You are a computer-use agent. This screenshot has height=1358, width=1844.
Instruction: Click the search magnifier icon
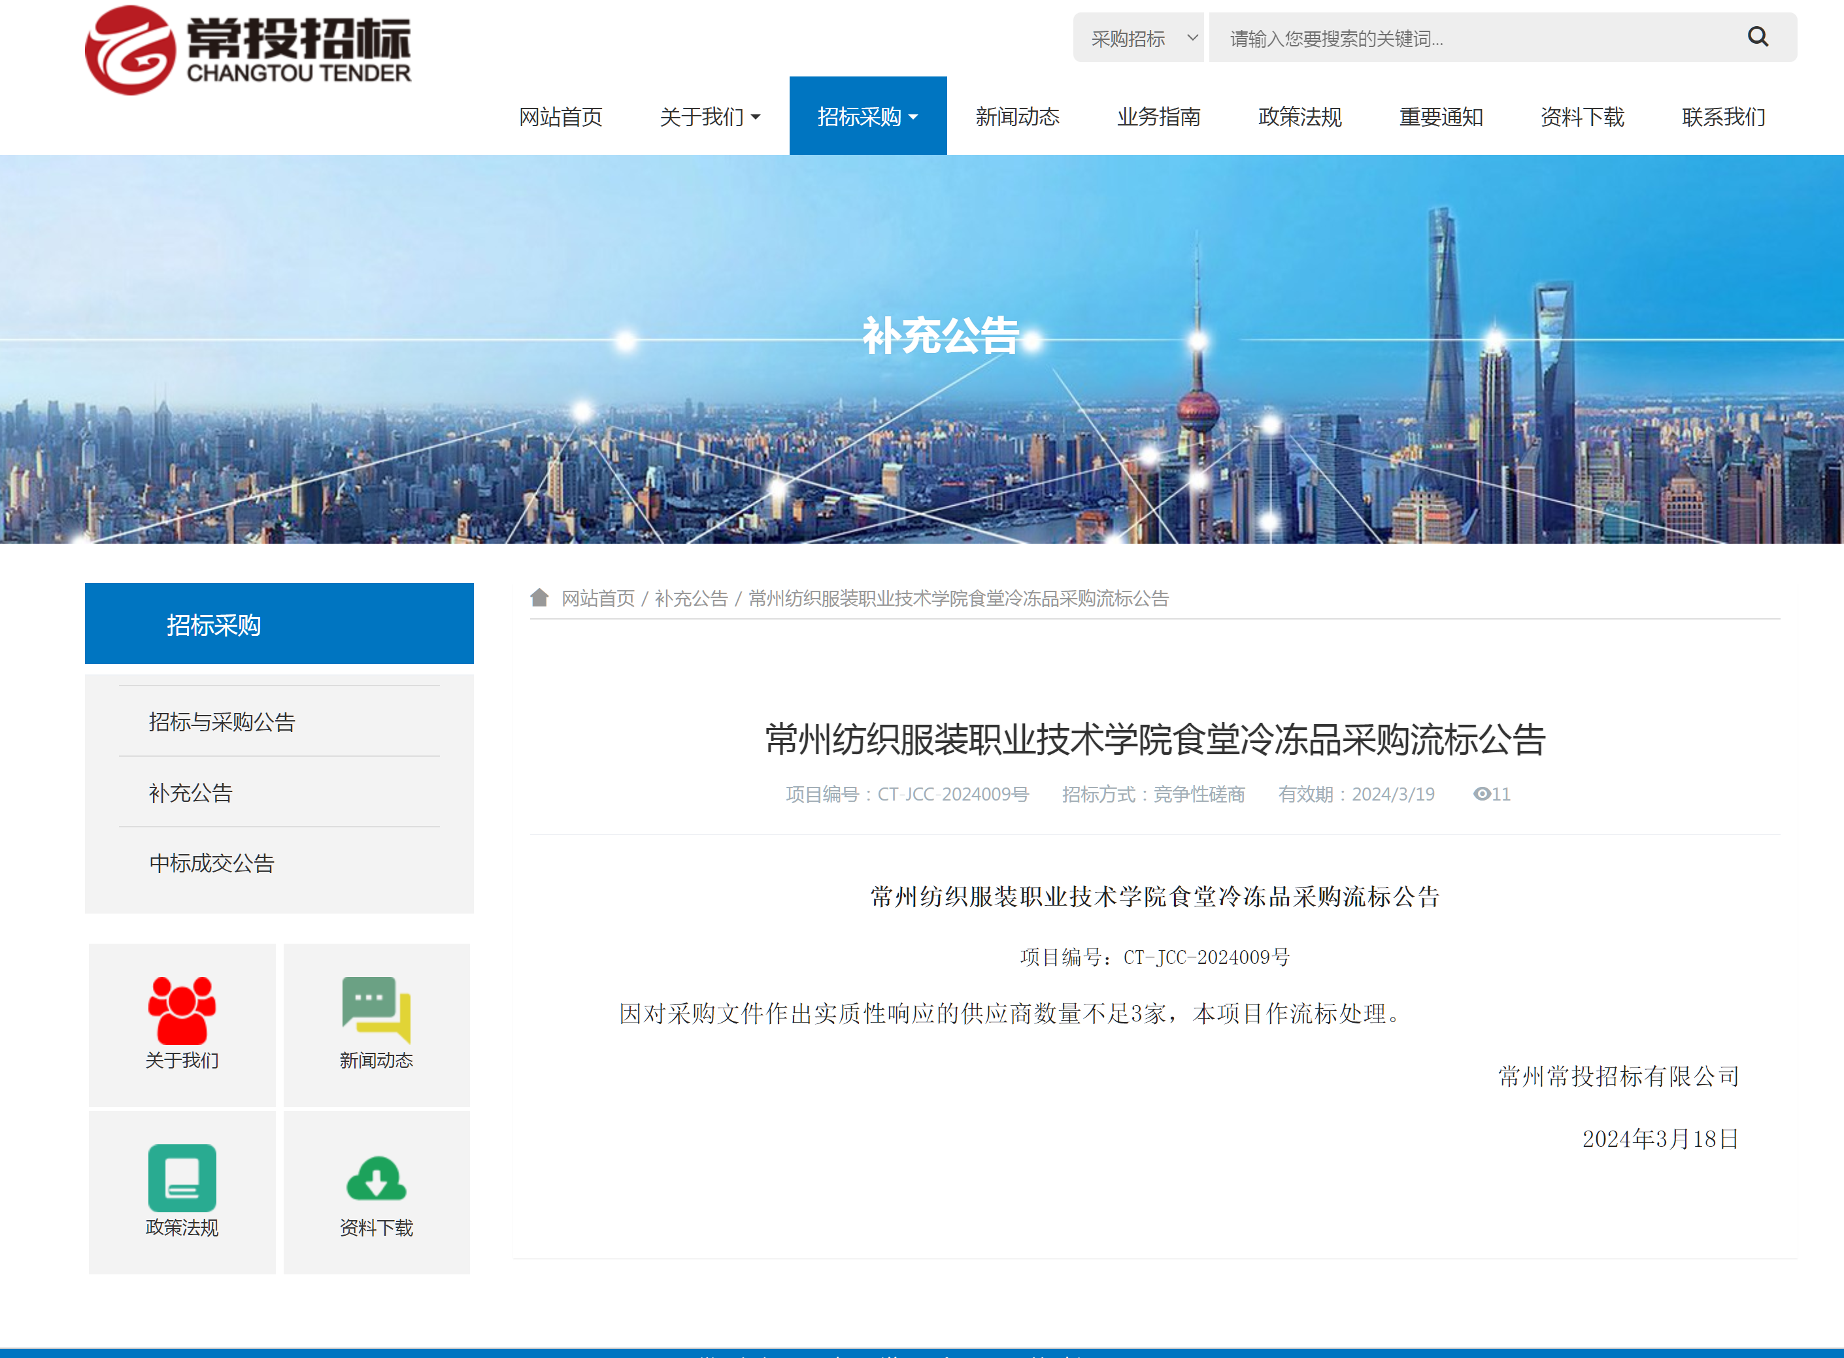[x=1757, y=37]
